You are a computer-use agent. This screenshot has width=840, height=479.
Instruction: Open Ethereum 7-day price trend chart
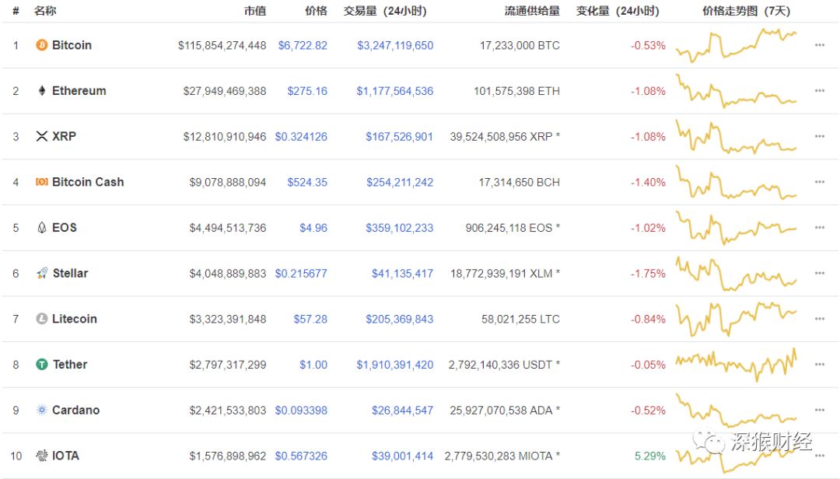(736, 90)
